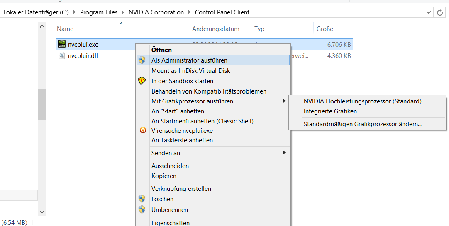Image resolution: width=449 pixels, height=226 pixels.
Task: Choose Ausschneiden
Action: pos(213,166)
